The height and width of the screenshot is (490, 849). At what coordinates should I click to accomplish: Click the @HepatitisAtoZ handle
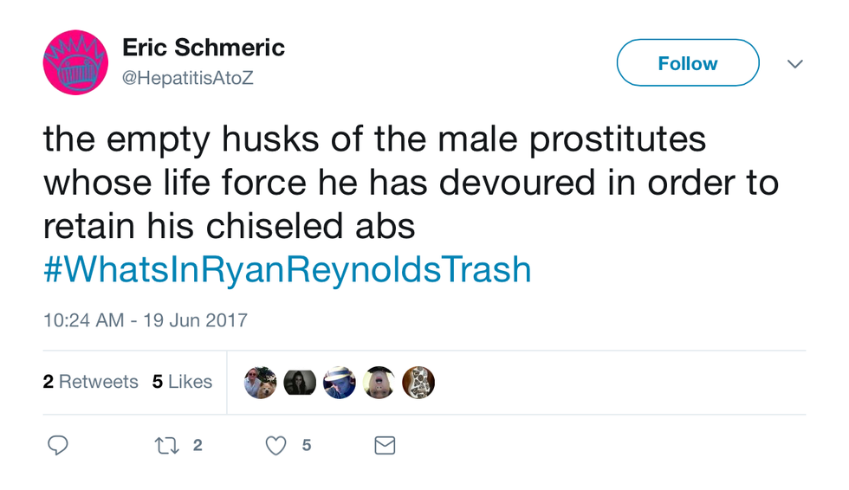(x=188, y=78)
